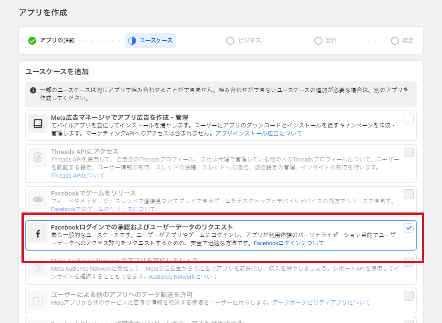Click the tablet icon for Meta広告マネージャ
This screenshot has height=323, width=442.
point(38,123)
